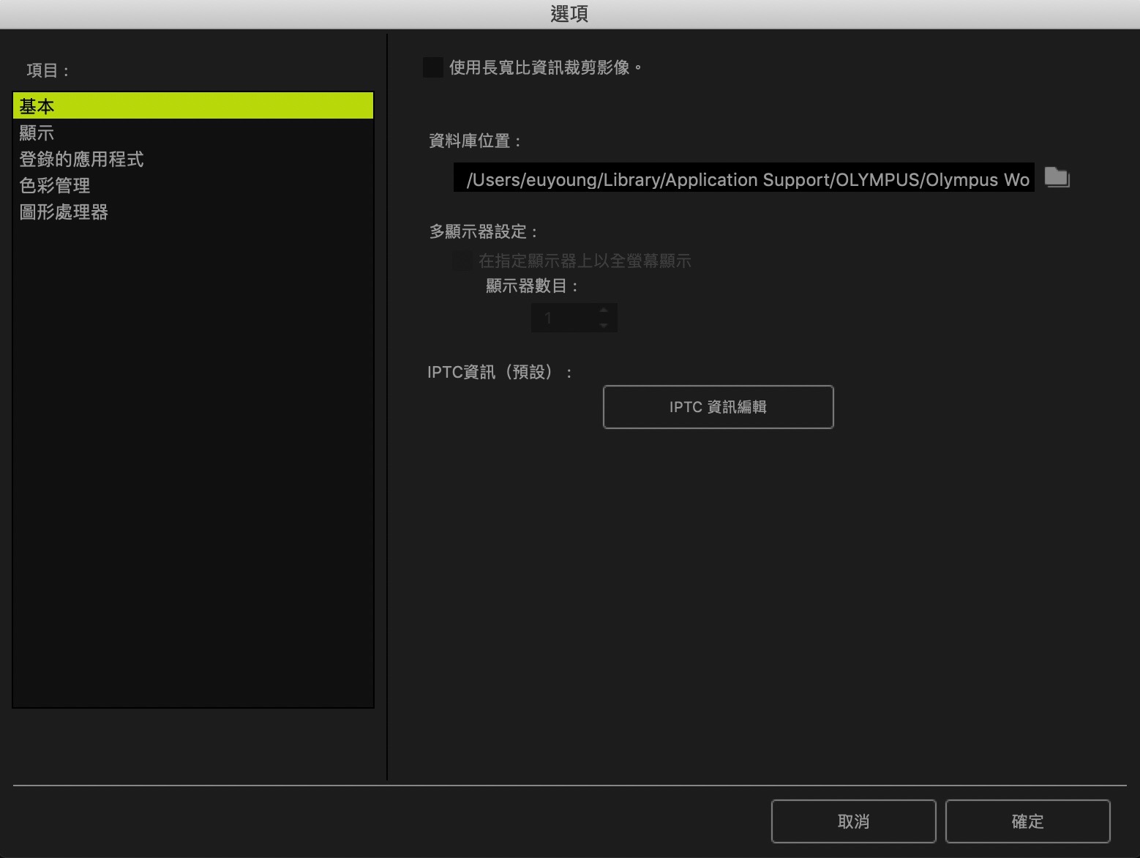The height and width of the screenshot is (858, 1140).
Task: Confirm settings with the 確定 button
Action: (x=1027, y=821)
